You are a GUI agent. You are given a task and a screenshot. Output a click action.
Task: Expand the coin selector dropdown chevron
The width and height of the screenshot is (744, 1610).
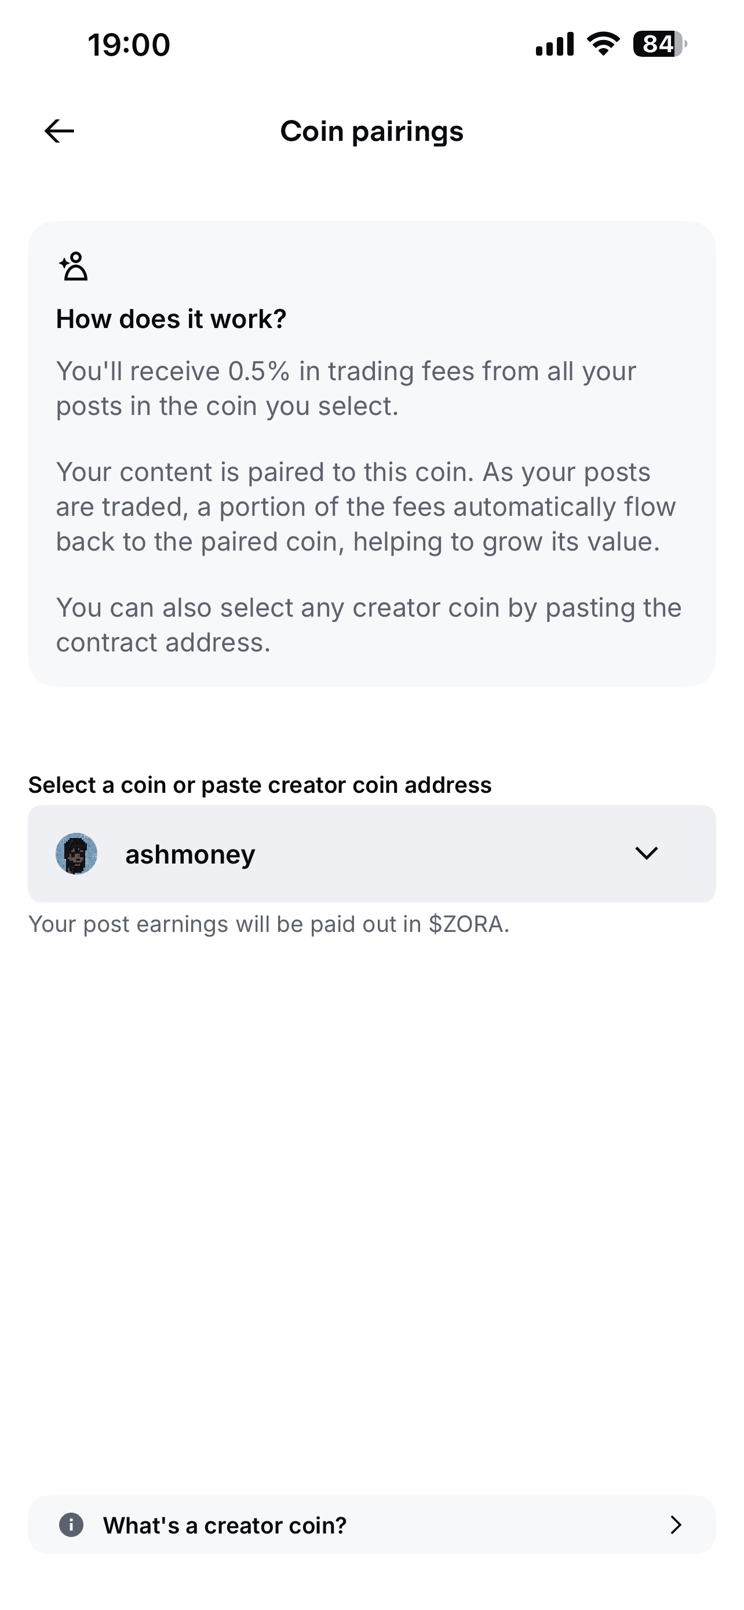click(x=646, y=853)
